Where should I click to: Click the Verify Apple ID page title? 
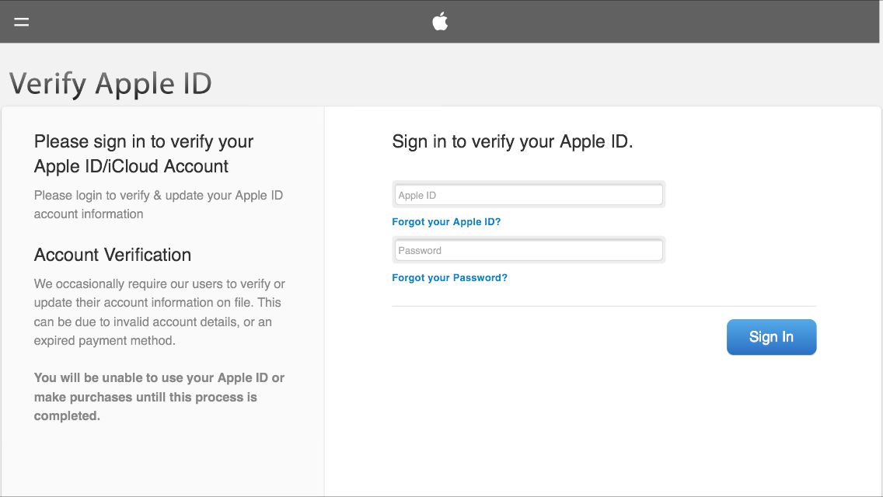coord(110,84)
